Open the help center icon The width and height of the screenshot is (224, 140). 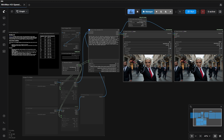(4, 116)
